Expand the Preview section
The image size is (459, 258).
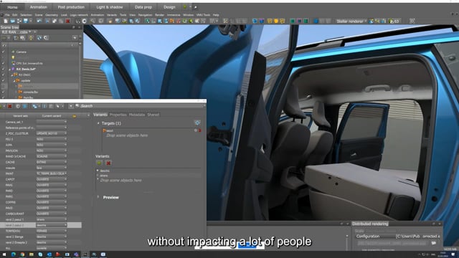click(98, 197)
